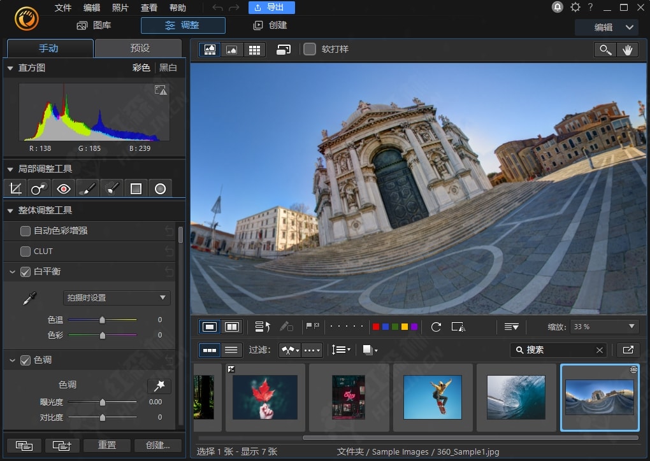The width and height of the screenshot is (650, 461).
Task: Click the rotate photo icon
Action: [x=436, y=327]
